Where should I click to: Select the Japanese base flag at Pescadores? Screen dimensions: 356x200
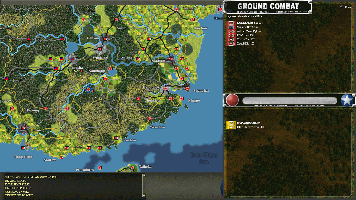[100, 168]
